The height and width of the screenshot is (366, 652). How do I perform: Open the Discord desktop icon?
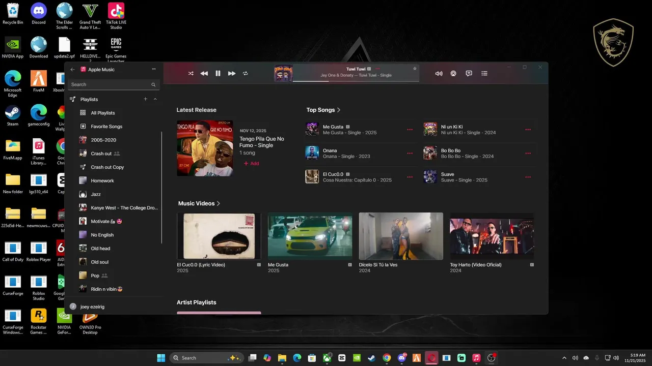[x=39, y=14]
